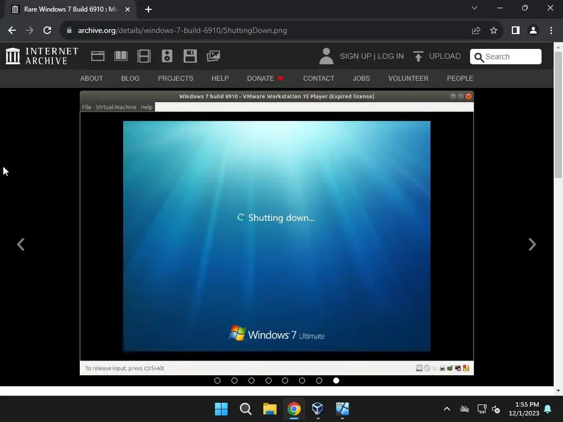
Task: Open the Web (Wayback) media icon
Action: 98,56
